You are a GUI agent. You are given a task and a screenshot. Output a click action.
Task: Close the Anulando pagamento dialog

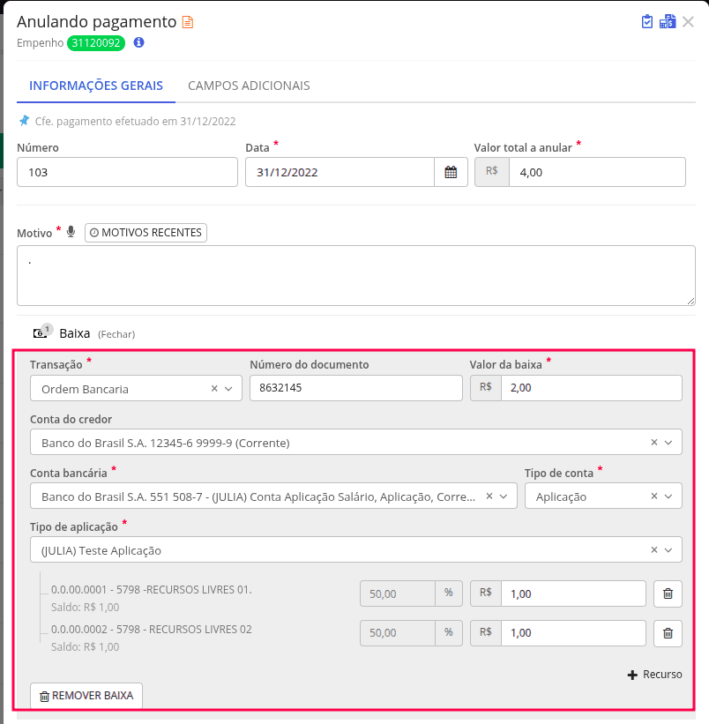pyautogui.click(x=688, y=22)
